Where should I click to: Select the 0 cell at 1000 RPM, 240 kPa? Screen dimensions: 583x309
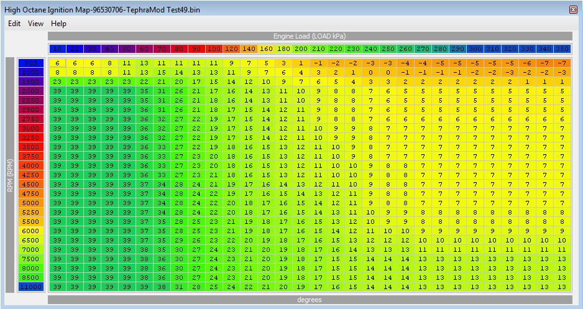pyautogui.click(x=370, y=72)
